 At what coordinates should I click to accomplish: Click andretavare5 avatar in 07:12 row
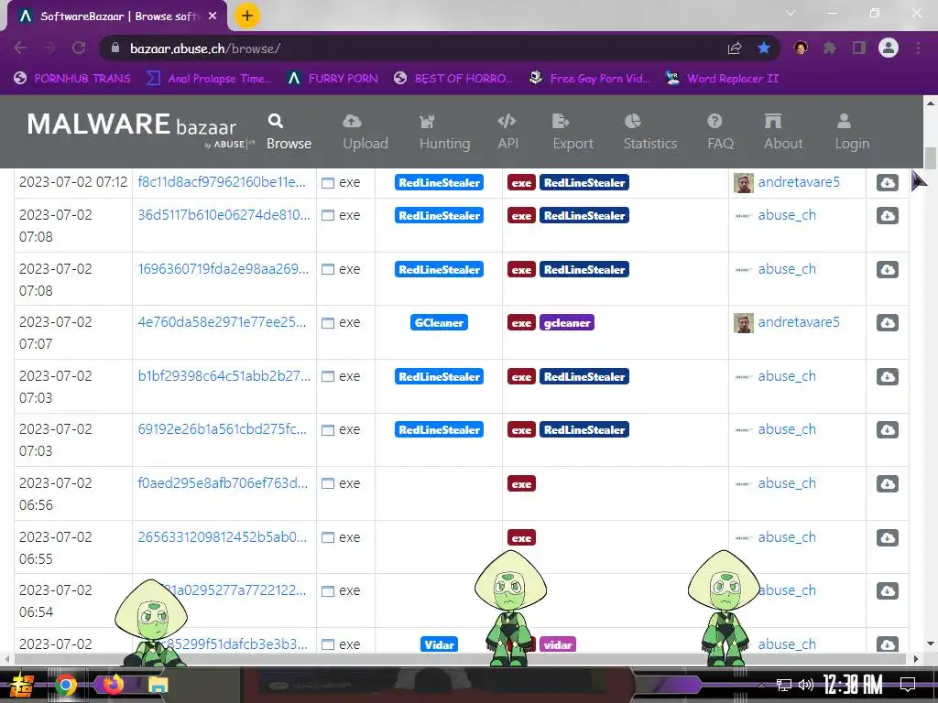744,183
